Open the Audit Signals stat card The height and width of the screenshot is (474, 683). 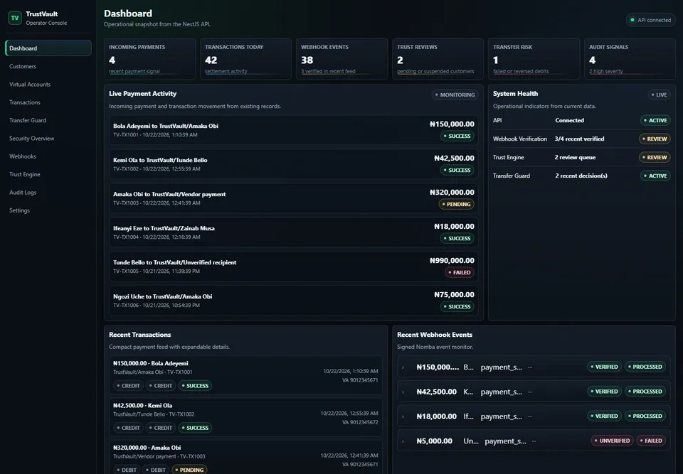(x=630, y=59)
